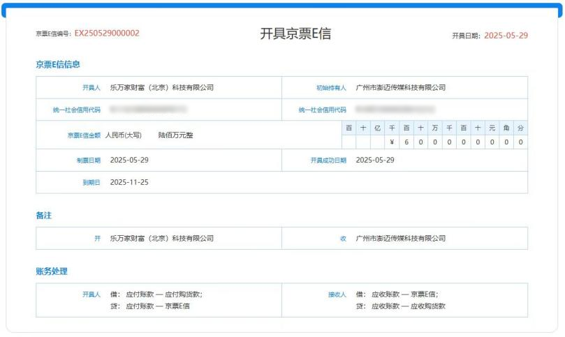Click the 制票日期 value 2025-05-29
The image size is (565, 337).
click(x=129, y=160)
